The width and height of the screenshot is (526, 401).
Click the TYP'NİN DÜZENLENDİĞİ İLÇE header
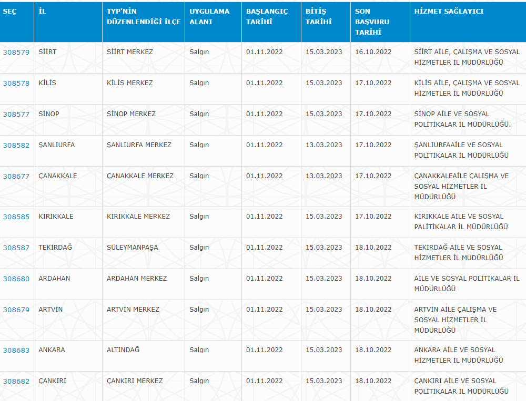pyautogui.click(x=144, y=22)
